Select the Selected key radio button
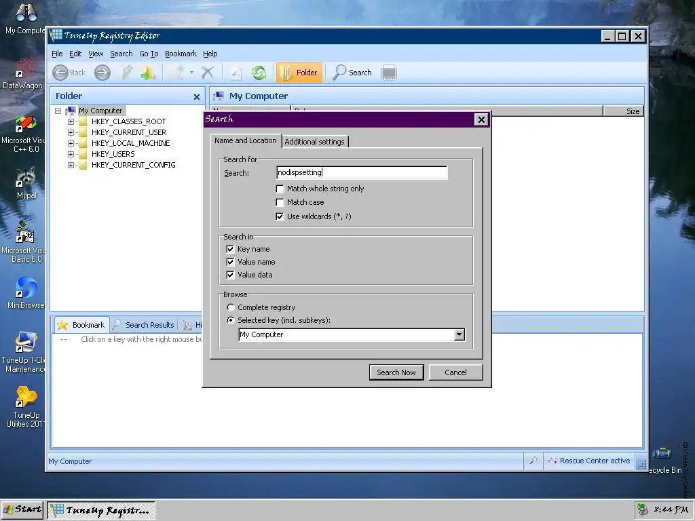This screenshot has height=521, width=695. click(x=231, y=320)
